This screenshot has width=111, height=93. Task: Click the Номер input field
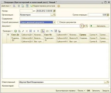[26, 11]
